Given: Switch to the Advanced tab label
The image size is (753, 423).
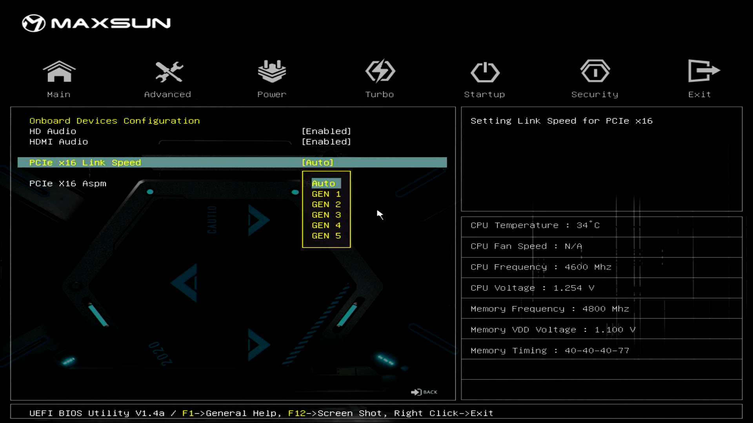Looking at the screenshot, I should (x=167, y=94).
